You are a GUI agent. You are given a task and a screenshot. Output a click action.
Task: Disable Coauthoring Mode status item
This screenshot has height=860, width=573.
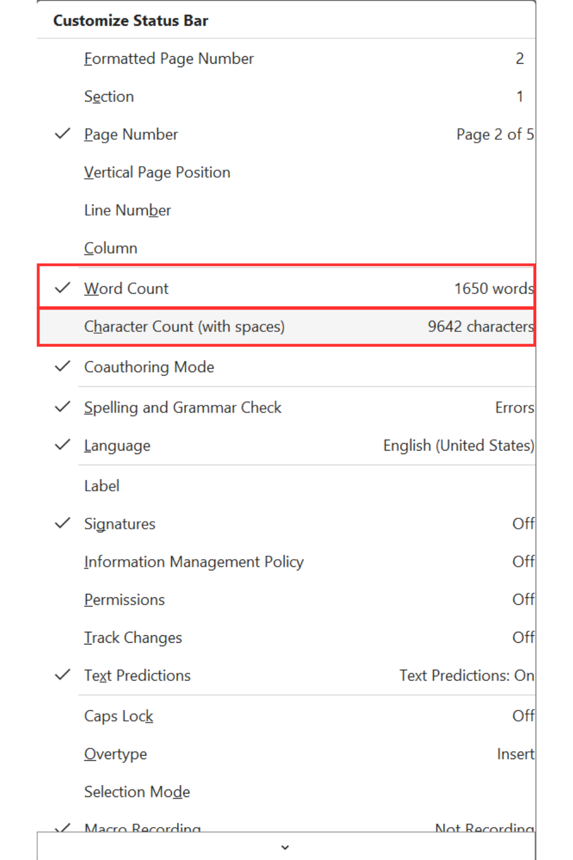(x=62, y=366)
